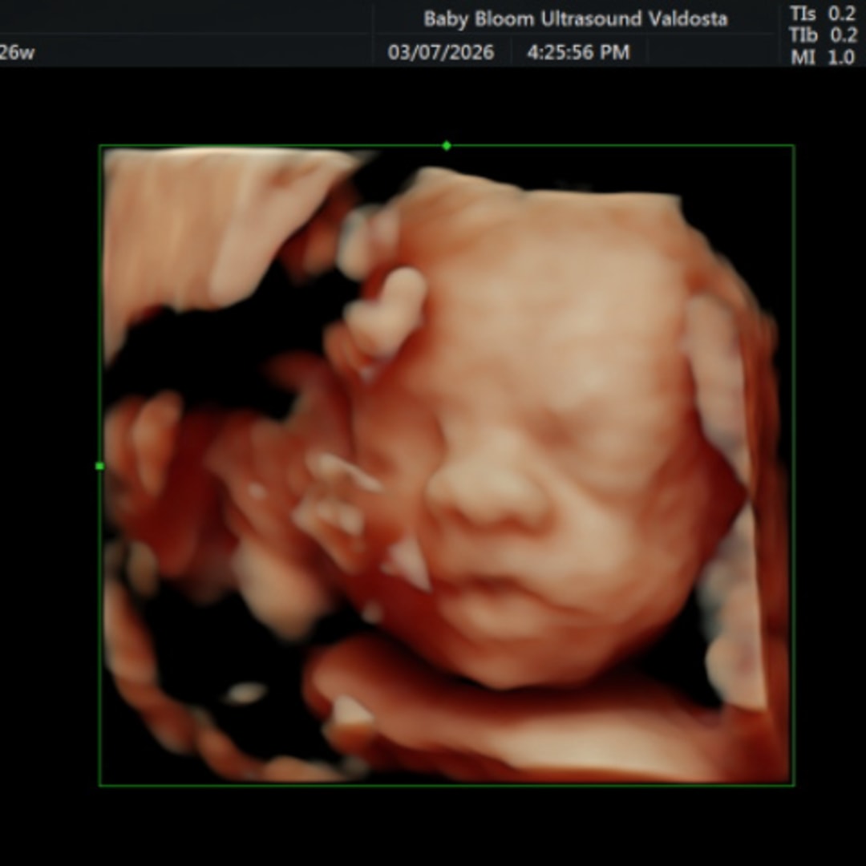This screenshot has width=866, height=866.
Task: Click the green marker on the box's top edge
Action: point(447,146)
